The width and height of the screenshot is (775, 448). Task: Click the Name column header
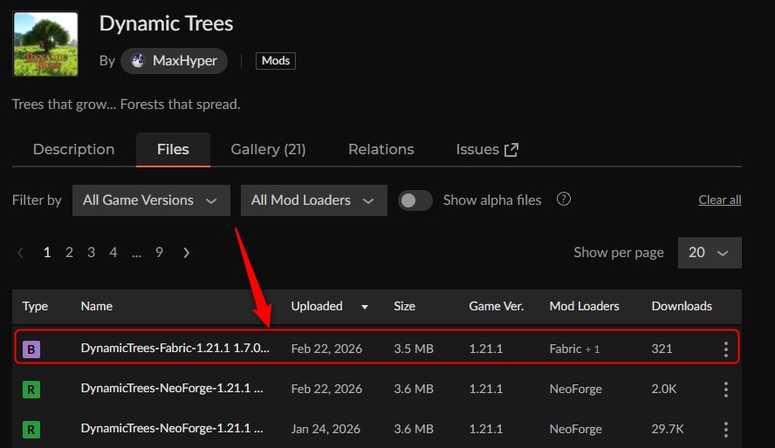tap(96, 306)
